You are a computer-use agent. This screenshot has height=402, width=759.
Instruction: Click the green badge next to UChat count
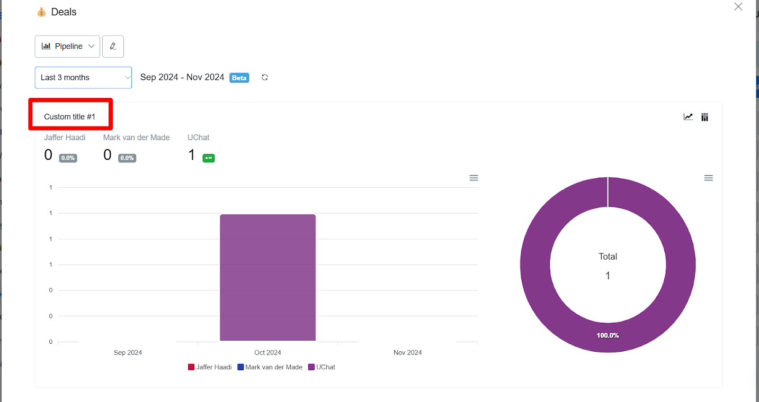(x=209, y=158)
